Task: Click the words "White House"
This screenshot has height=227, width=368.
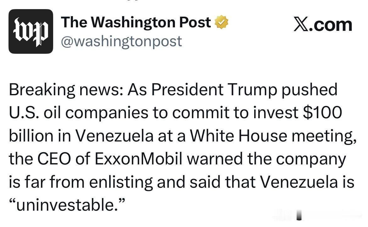Action: 239,136
